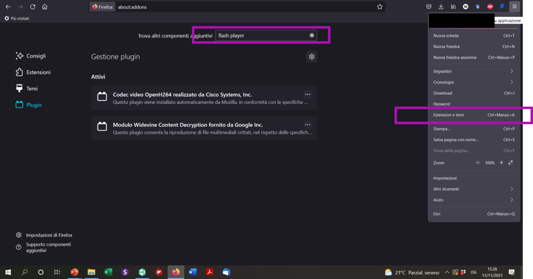Open options for Widevine Content Decryption plugin
533x279 pixels.
pyautogui.click(x=308, y=125)
